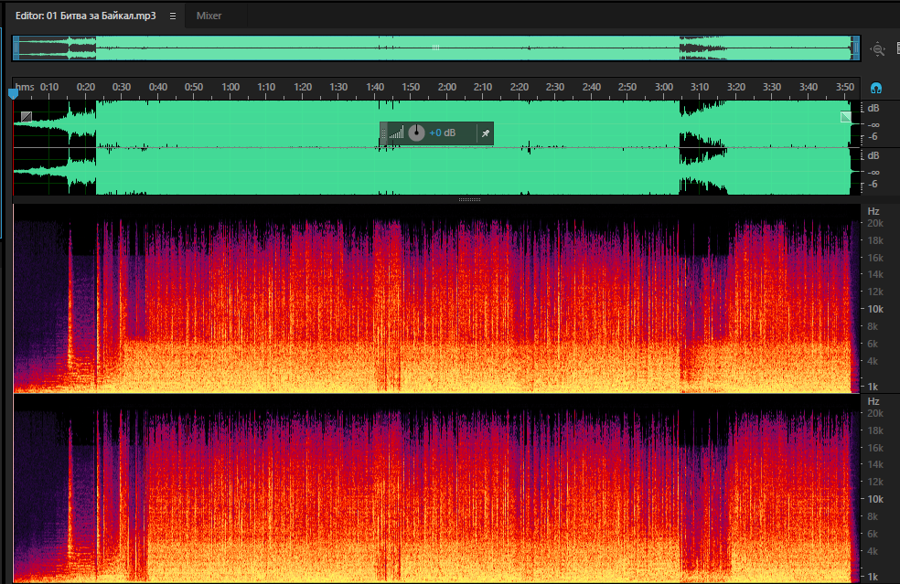This screenshot has width=900, height=584.
Task: Click the fade-in handle on the waveform
Action: pyautogui.click(x=27, y=117)
